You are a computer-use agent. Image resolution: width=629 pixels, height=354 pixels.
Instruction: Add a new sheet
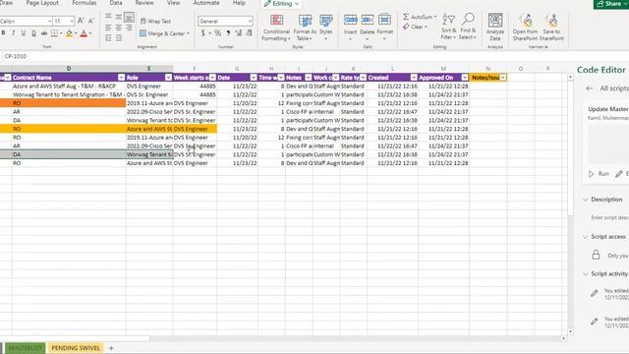(111, 348)
